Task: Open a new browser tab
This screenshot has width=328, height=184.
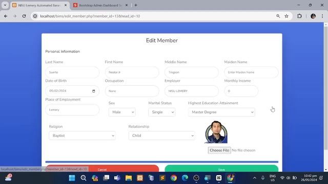Action: 136,5
